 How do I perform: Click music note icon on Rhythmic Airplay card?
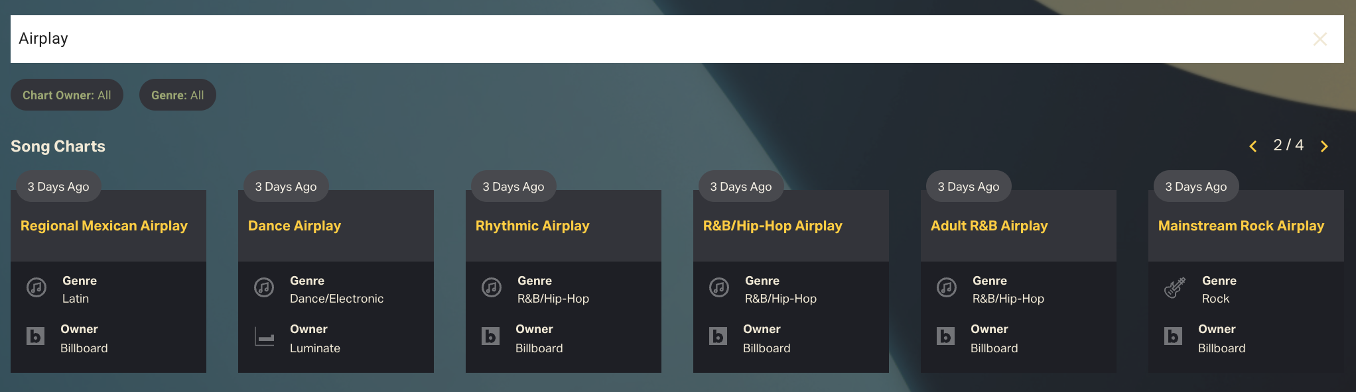pyautogui.click(x=492, y=287)
